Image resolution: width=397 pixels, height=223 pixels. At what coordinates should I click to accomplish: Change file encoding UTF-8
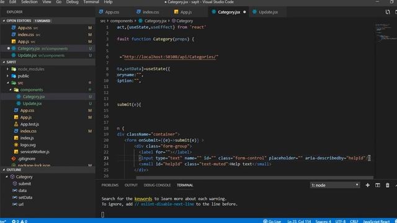pyautogui.click(x=341, y=221)
